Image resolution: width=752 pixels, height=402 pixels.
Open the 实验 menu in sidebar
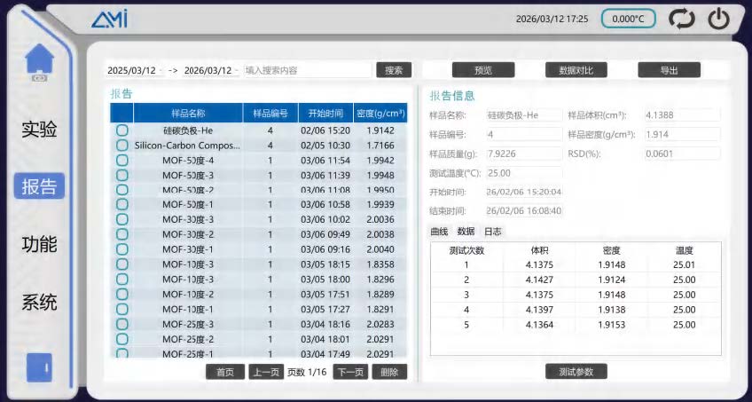click(x=39, y=130)
